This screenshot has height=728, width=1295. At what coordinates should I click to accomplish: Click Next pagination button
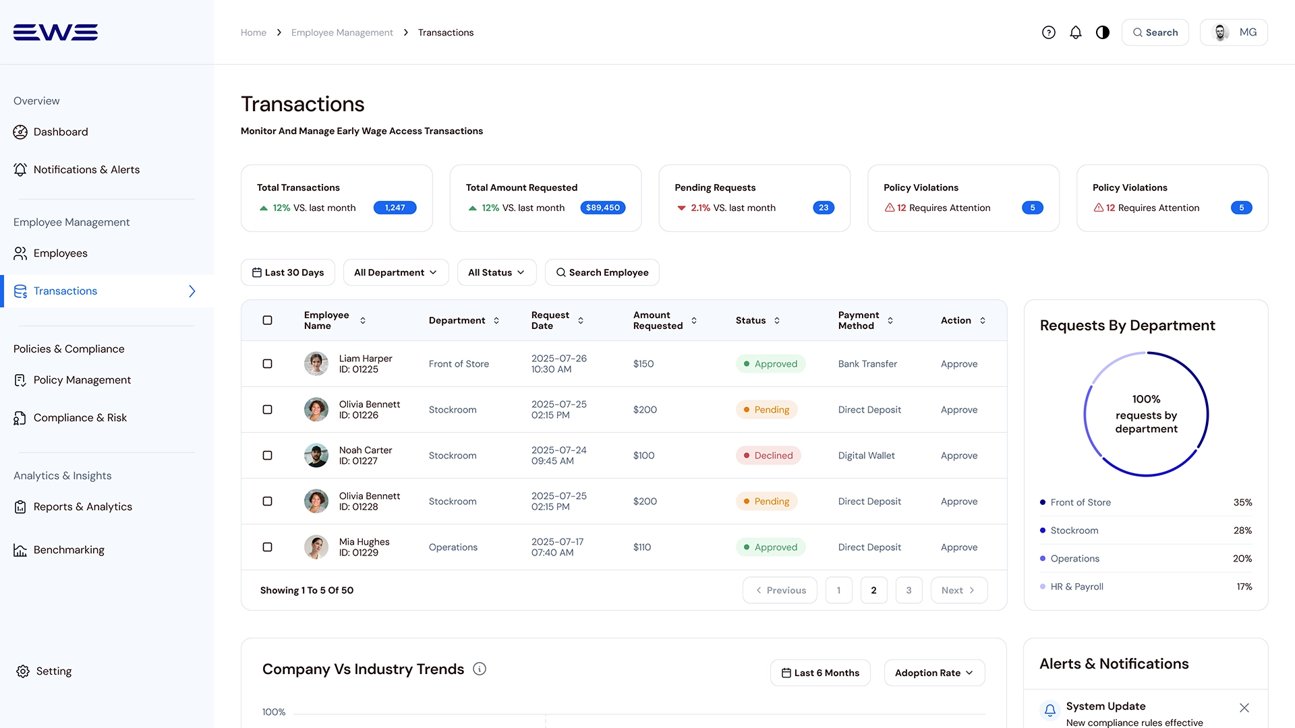pos(958,590)
